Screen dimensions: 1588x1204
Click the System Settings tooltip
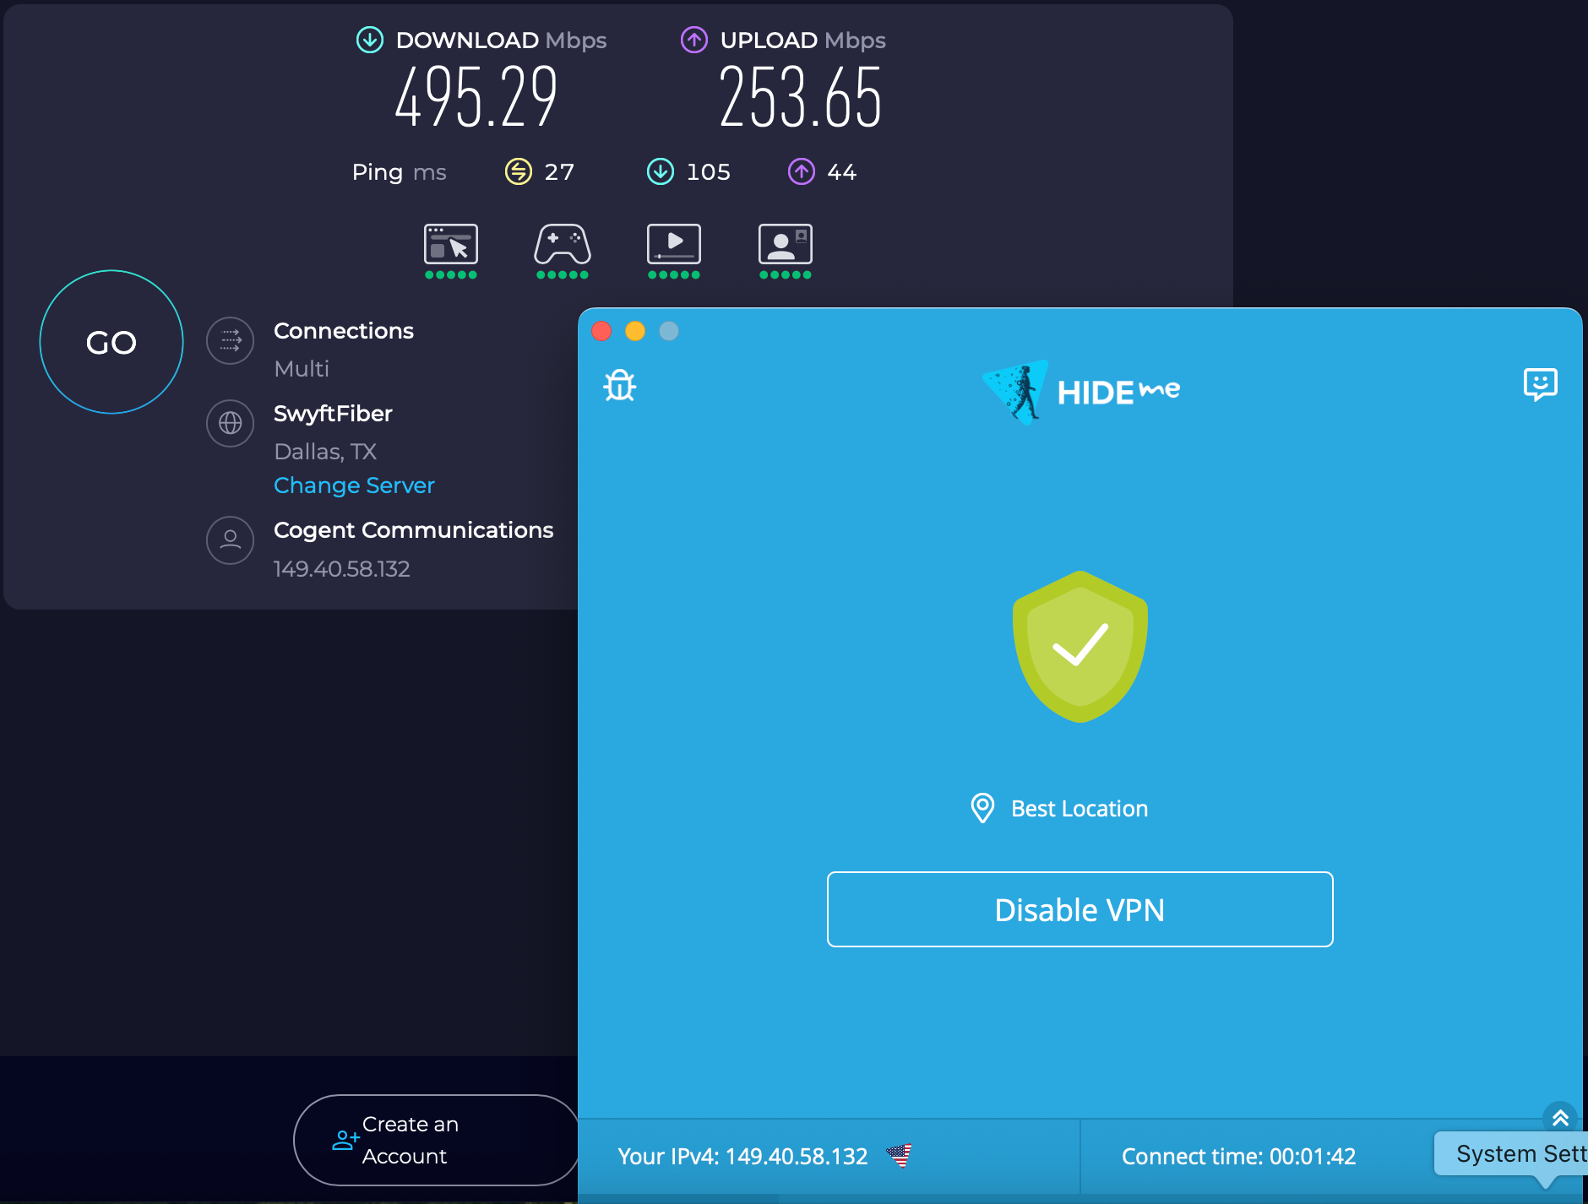pyautogui.click(x=1512, y=1153)
